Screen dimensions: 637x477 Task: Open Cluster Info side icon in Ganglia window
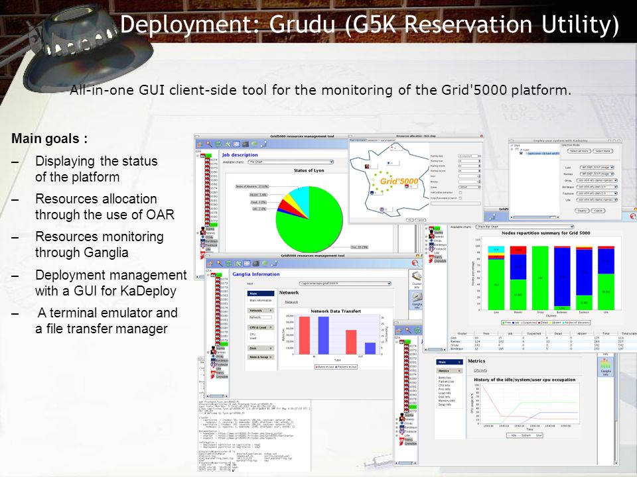(x=417, y=280)
